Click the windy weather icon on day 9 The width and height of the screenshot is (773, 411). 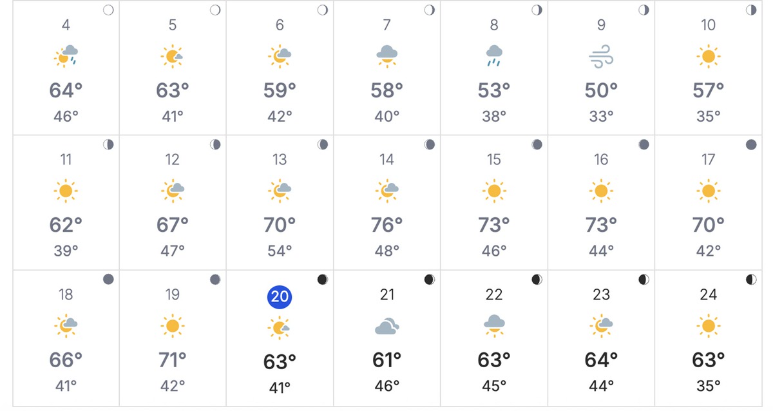click(601, 57)
